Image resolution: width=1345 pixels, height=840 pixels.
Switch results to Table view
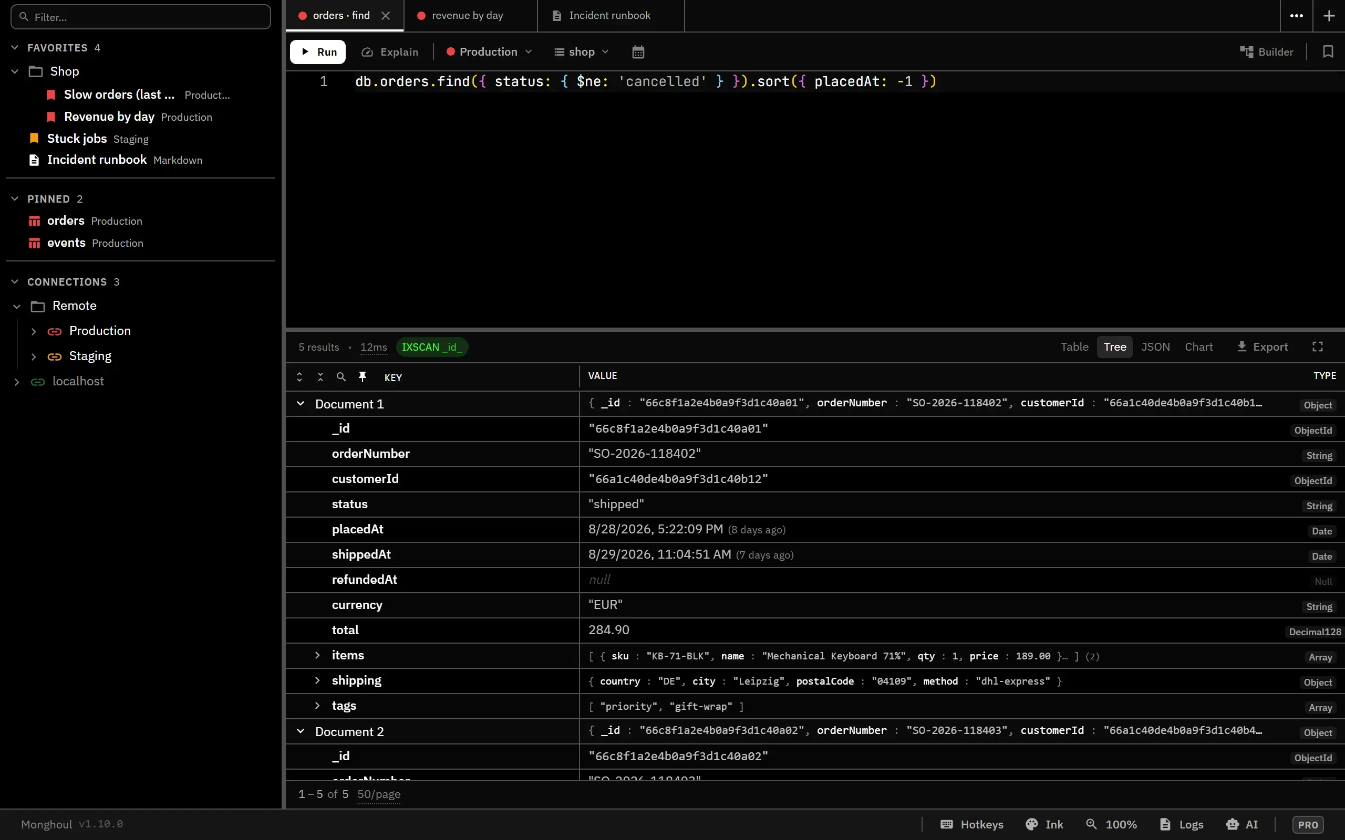tap(1074, 346)
